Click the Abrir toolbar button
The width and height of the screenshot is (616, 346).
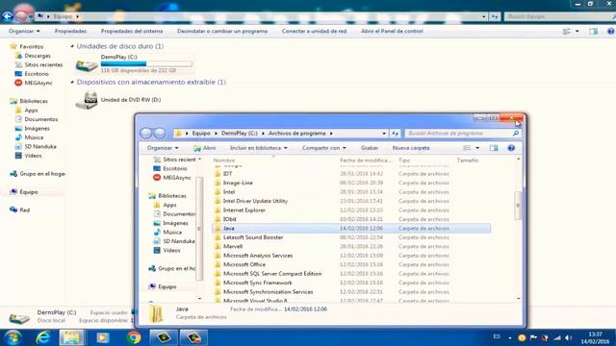tap(204, 148)
